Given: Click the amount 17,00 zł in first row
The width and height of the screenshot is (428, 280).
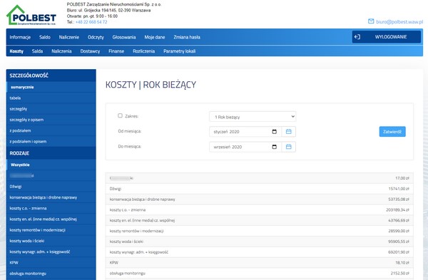Looking at the screenshot, I should [x=402, y=178].
